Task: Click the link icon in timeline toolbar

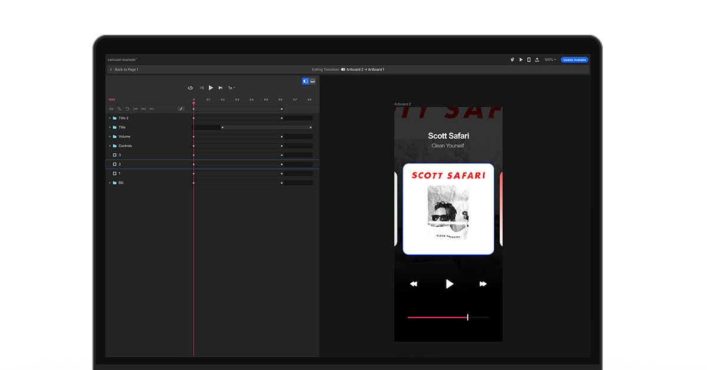Action: tap(111, 108)
